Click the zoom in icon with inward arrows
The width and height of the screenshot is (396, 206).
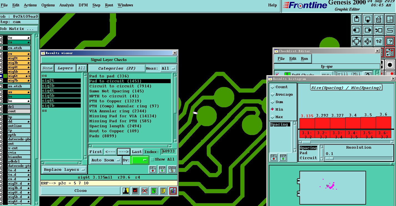pyautogui.click(x=357, y=41)
